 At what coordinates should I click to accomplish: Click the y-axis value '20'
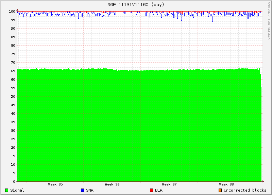pyautogui.click(x=13, y=148)
